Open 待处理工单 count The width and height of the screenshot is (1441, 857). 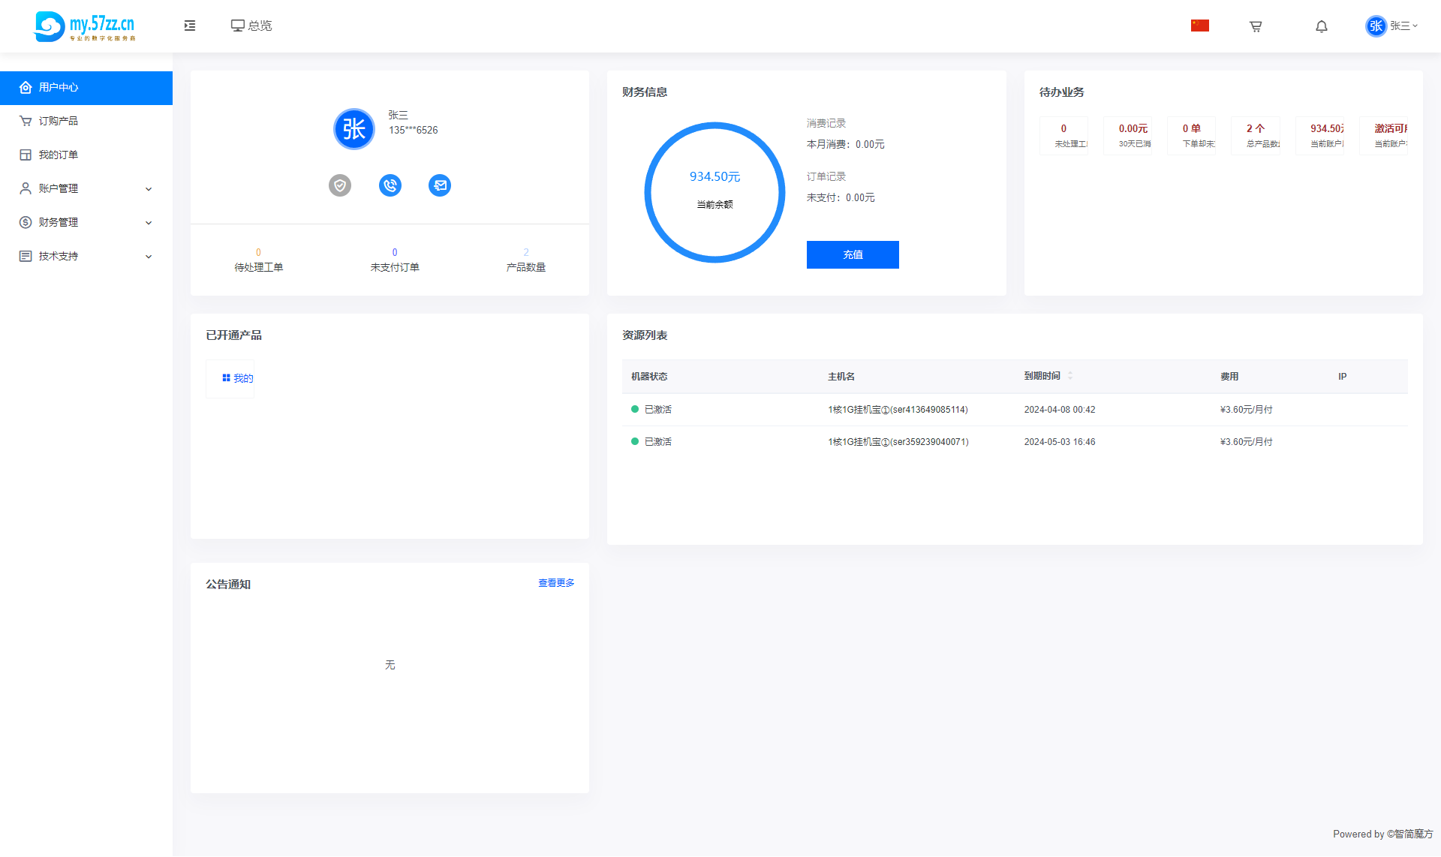point(258,260)
